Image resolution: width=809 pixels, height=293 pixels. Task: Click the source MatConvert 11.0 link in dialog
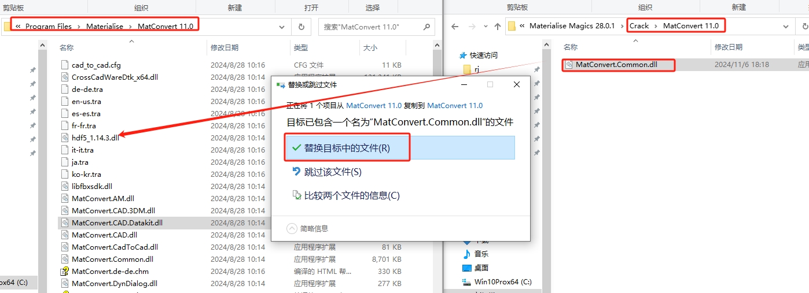tap(374, 106)
